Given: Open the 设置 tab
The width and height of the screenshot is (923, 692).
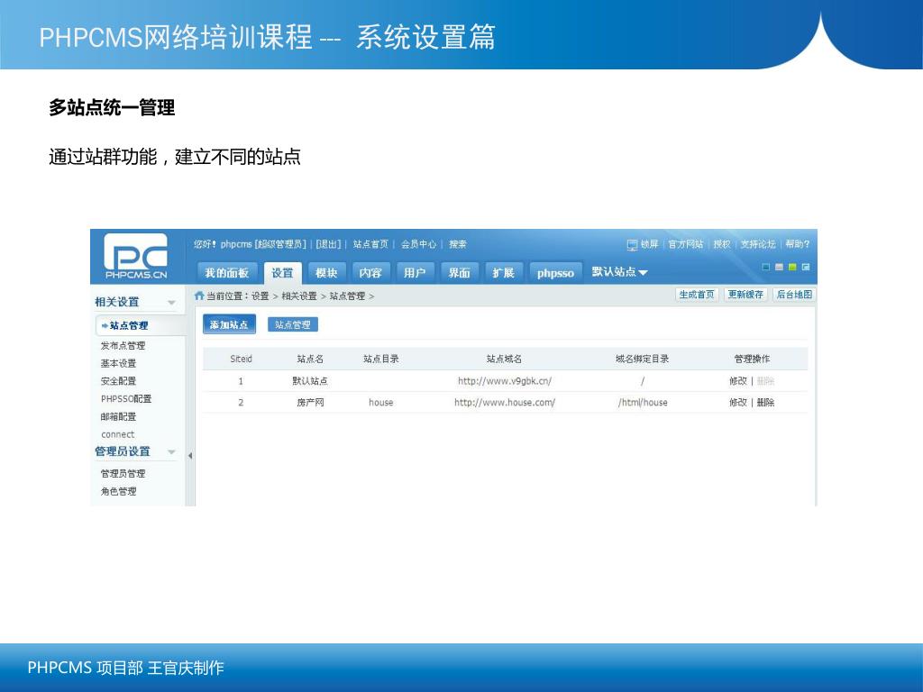Looking at the screenshot, I should click(282, 273).
